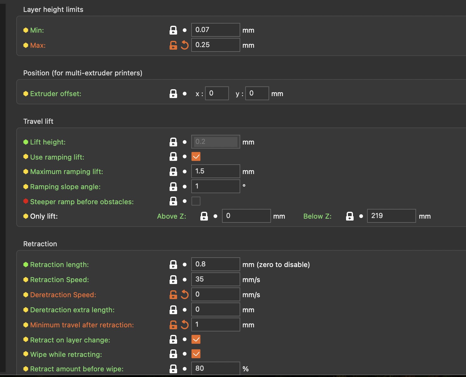
Task: Click the Ramping slope angle field
Action: [216, 186]
